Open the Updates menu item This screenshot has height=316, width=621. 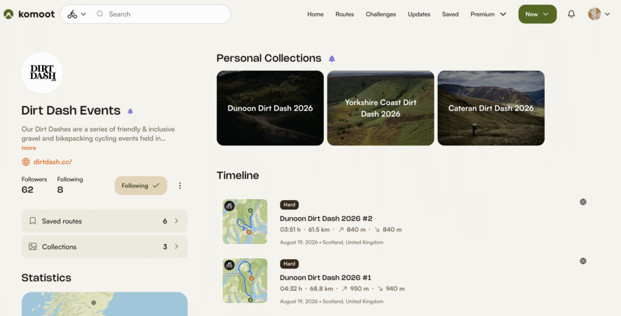pos(419,15)
